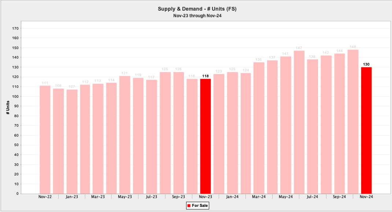Click the date range subtitle Nov-23 through Nov-24
The image size is (392, 212).
coord(197,15)
